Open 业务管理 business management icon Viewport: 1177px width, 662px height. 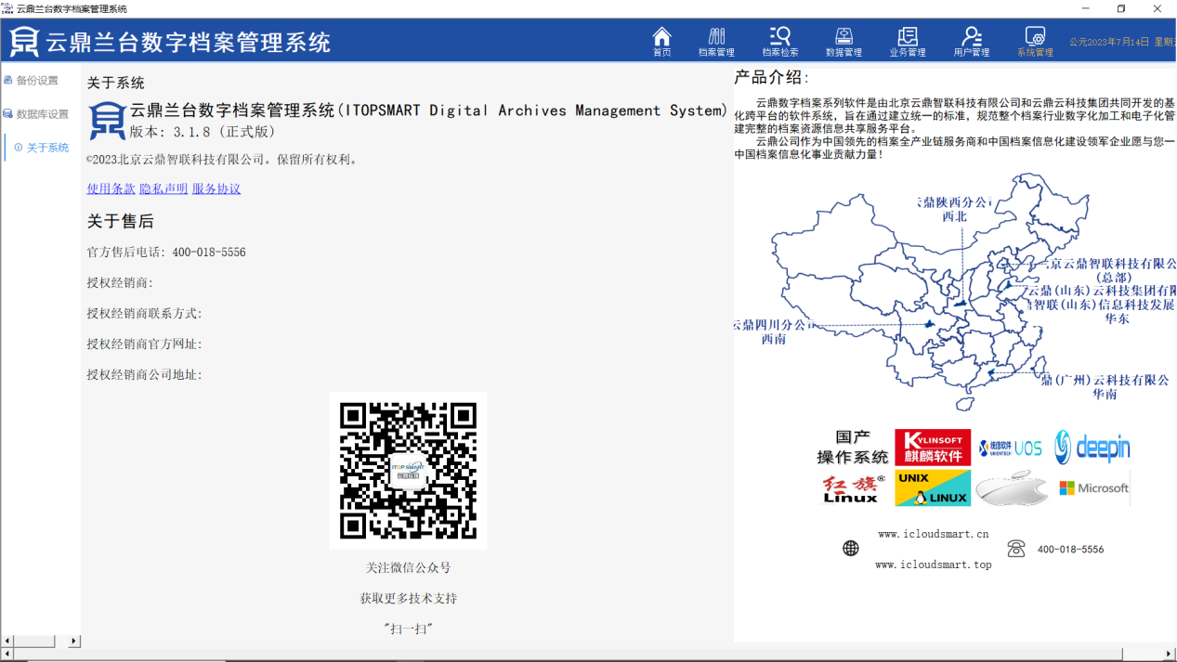pyautogui.click(x=907, y=41)
